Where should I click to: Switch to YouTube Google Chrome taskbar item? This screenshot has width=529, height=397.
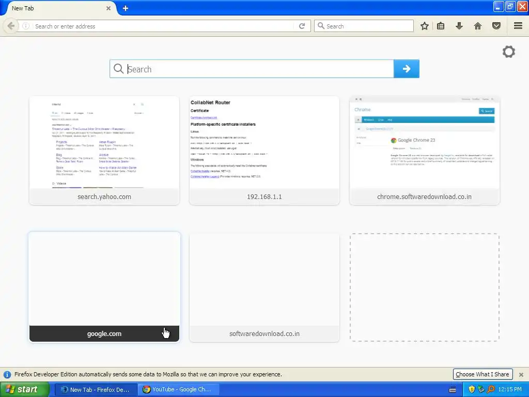(x=179, y=390)
